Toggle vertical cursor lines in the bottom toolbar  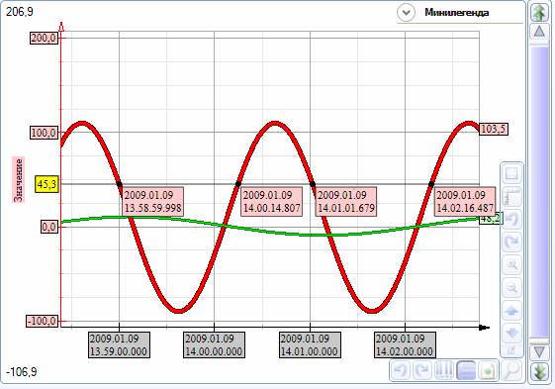tap(444, 370)
